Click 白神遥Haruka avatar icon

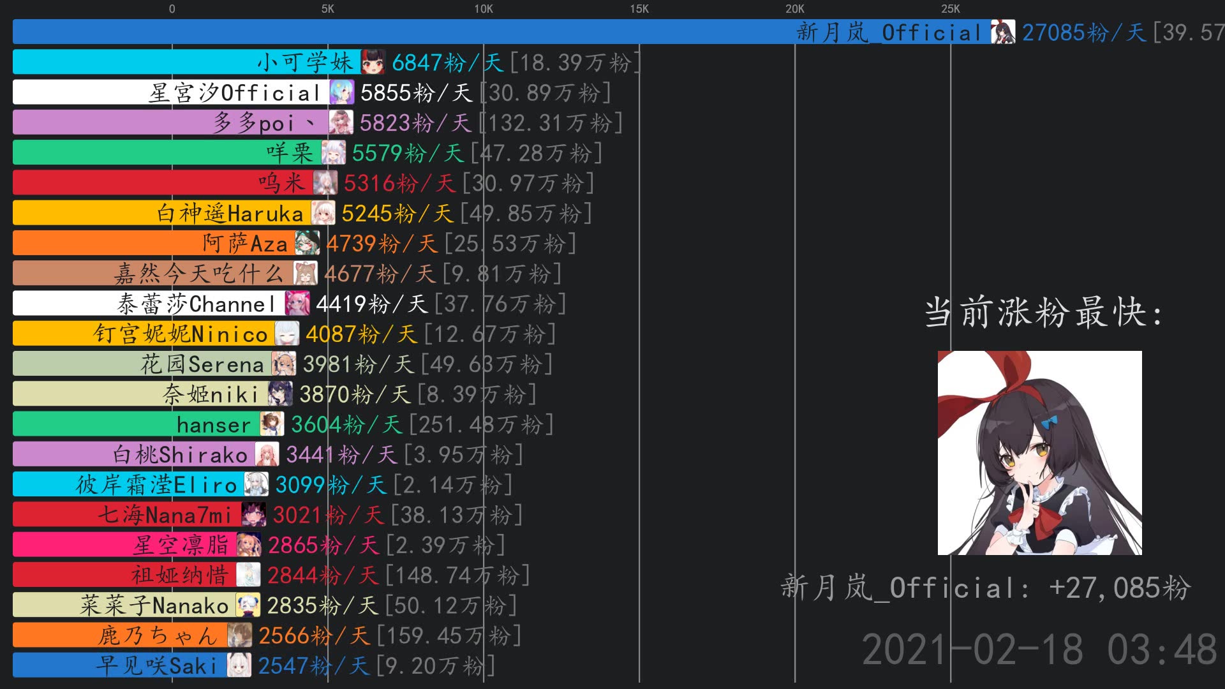(x=323, y=213)
